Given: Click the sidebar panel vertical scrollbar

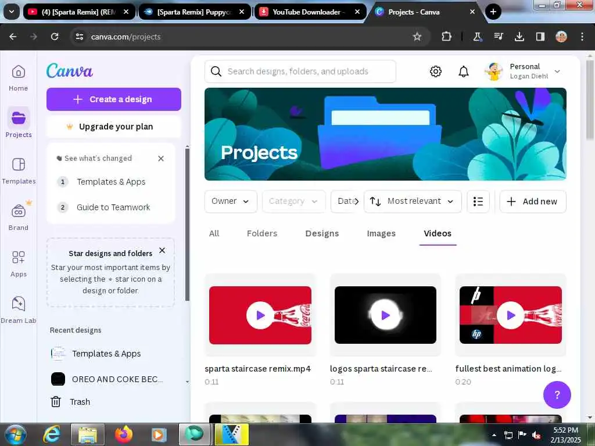Looking at the screenshot, I should pos(187,224).
